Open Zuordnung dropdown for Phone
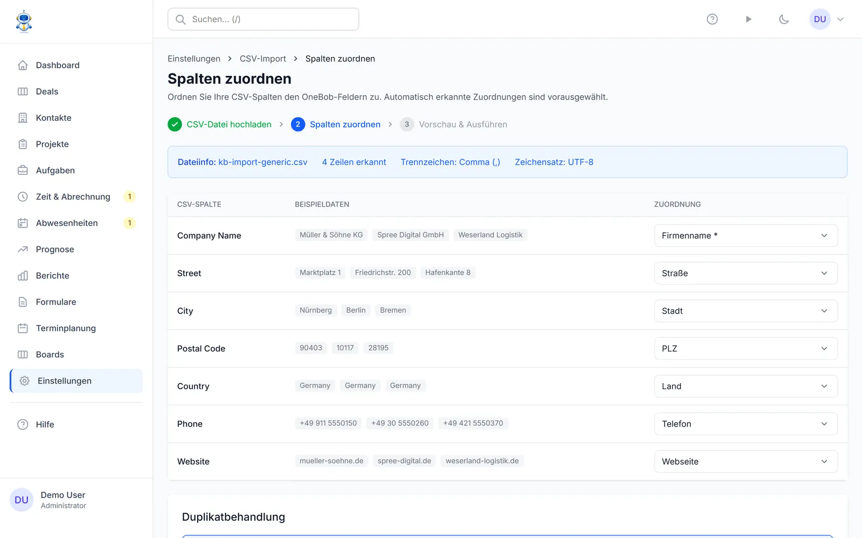862x538 pixels. [746, 424]
